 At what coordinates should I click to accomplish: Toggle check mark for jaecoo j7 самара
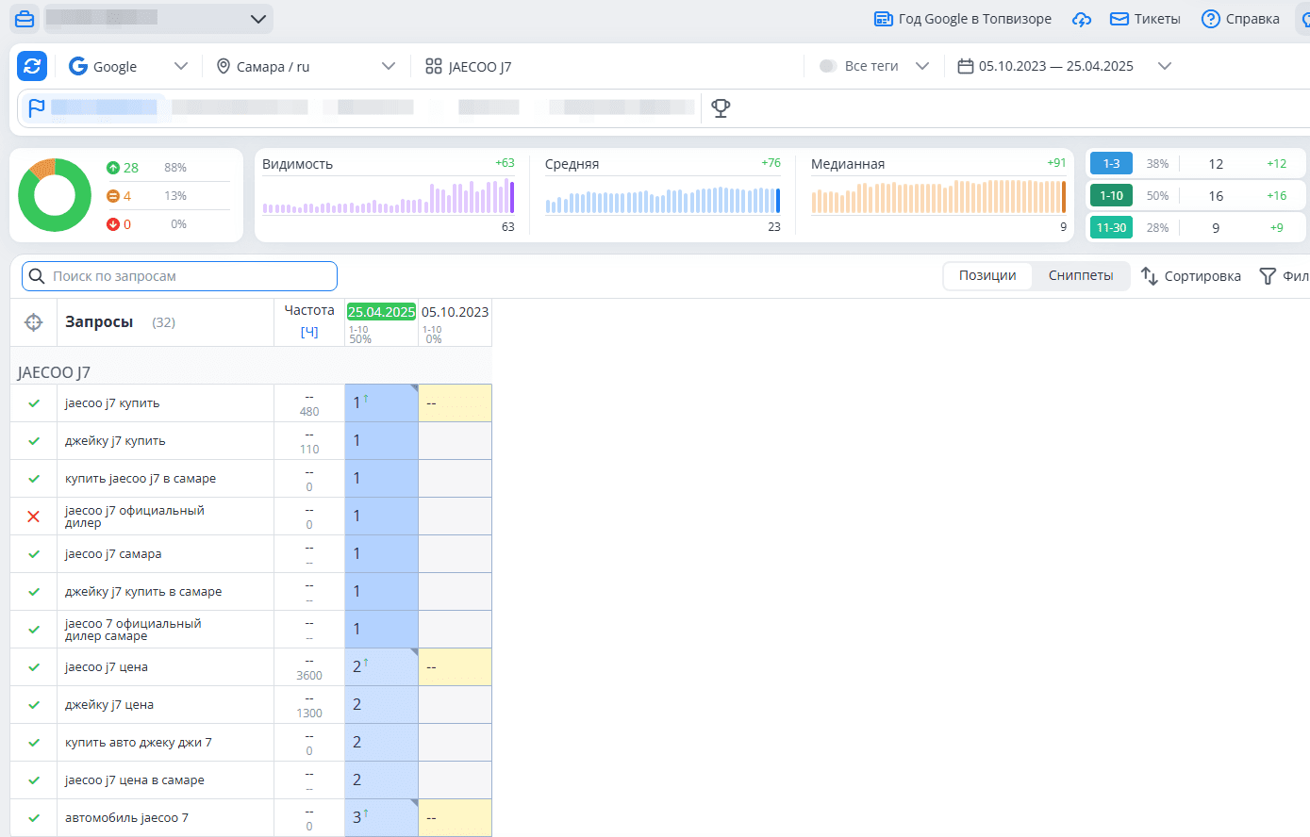click(34, 554)
